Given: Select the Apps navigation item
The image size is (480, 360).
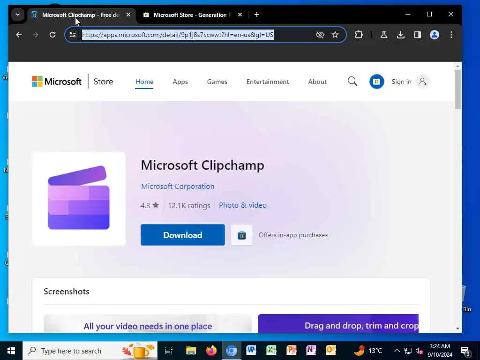Looking at the screenshot, I should [180, 82].
